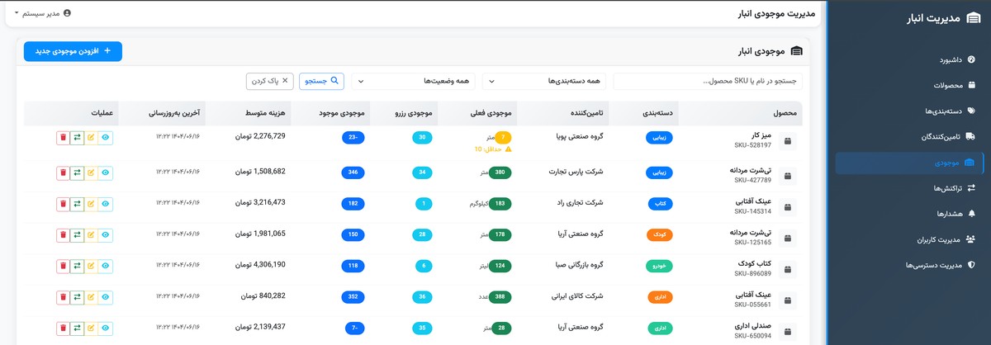This screenshot has height=345, width=991.
Task: Edit the کتاب کودک SKU-896089 row
Action: pyautogui.click(x=91, y=266)
